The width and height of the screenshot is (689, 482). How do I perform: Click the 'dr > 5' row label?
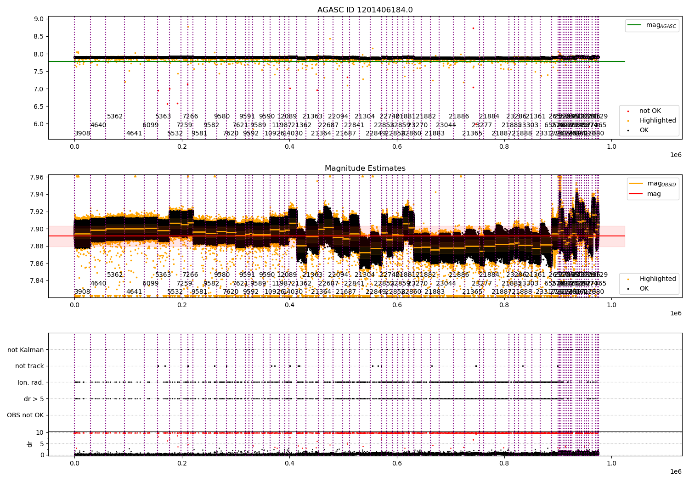(34, 399)
